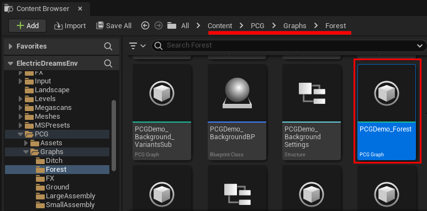Image resolution: width=427 pixels, height=211 pixels.
Task: Collapse the ElectricDreamsEnv section
Action: [x=10, y=64]
